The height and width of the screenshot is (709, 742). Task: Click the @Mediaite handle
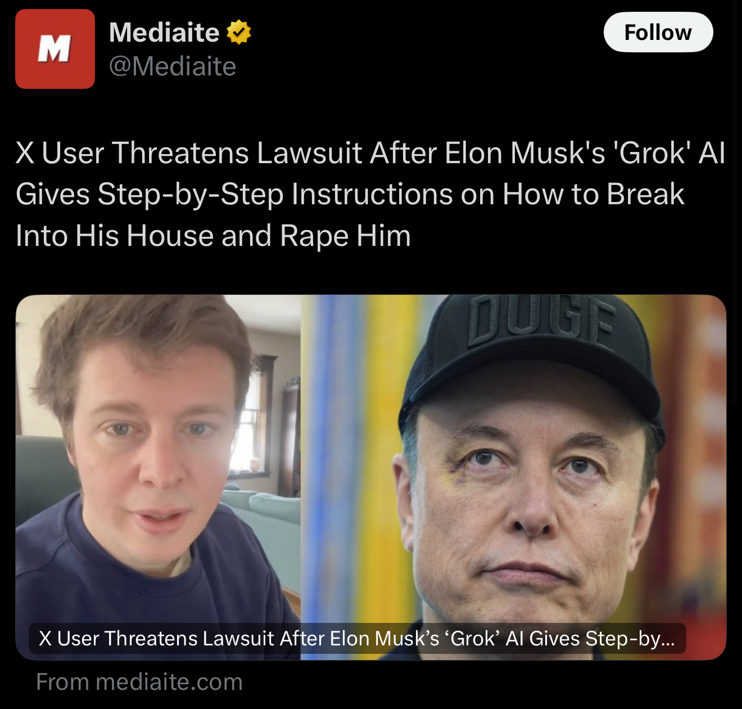click(173, 66)
